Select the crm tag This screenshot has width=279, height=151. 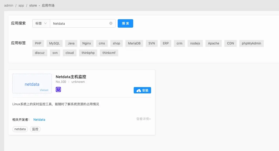[x=179, y=43]
